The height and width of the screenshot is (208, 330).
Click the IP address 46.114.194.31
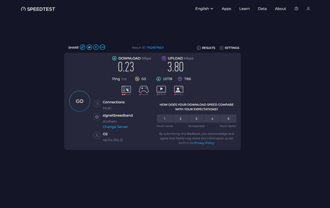tap(113, 140)
